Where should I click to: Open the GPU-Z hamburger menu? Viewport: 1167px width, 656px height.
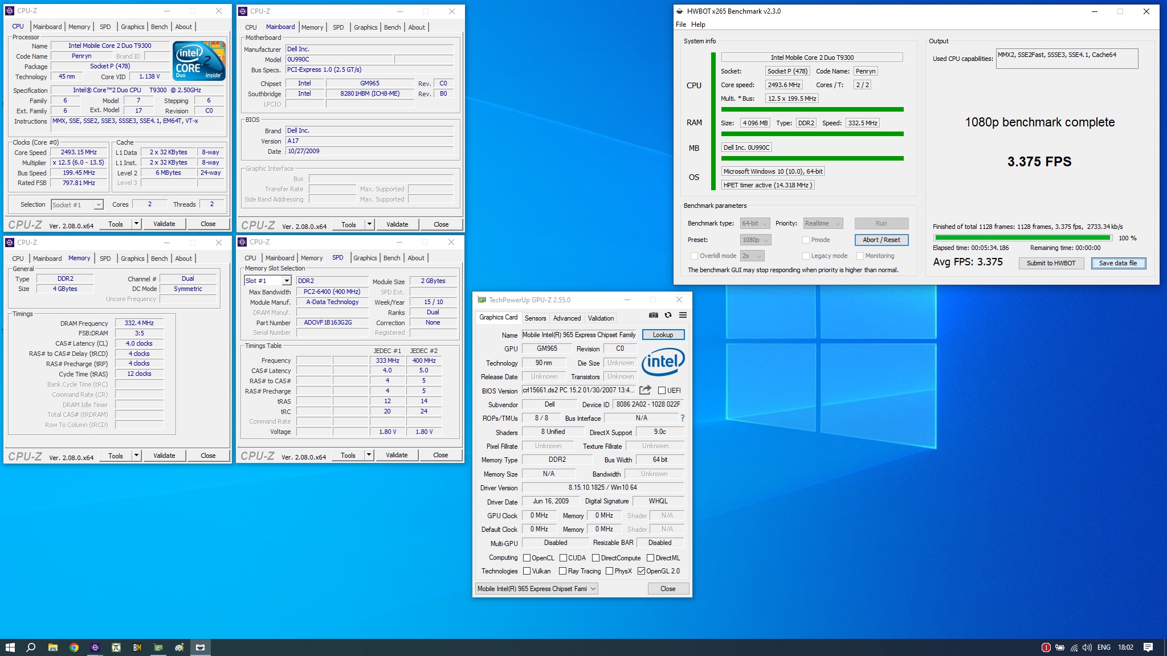(x=683, y=315)
